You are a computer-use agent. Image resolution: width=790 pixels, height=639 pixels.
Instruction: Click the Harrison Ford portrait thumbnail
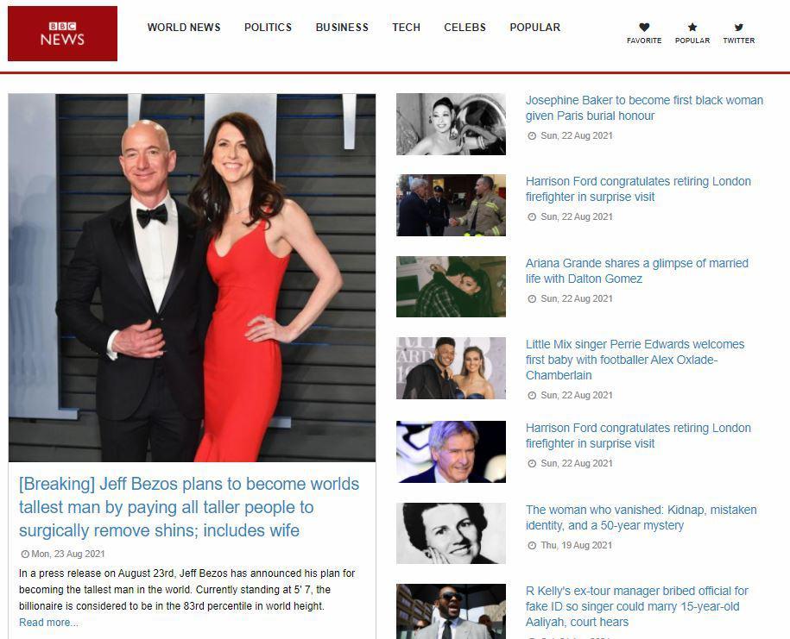(451, 450)
